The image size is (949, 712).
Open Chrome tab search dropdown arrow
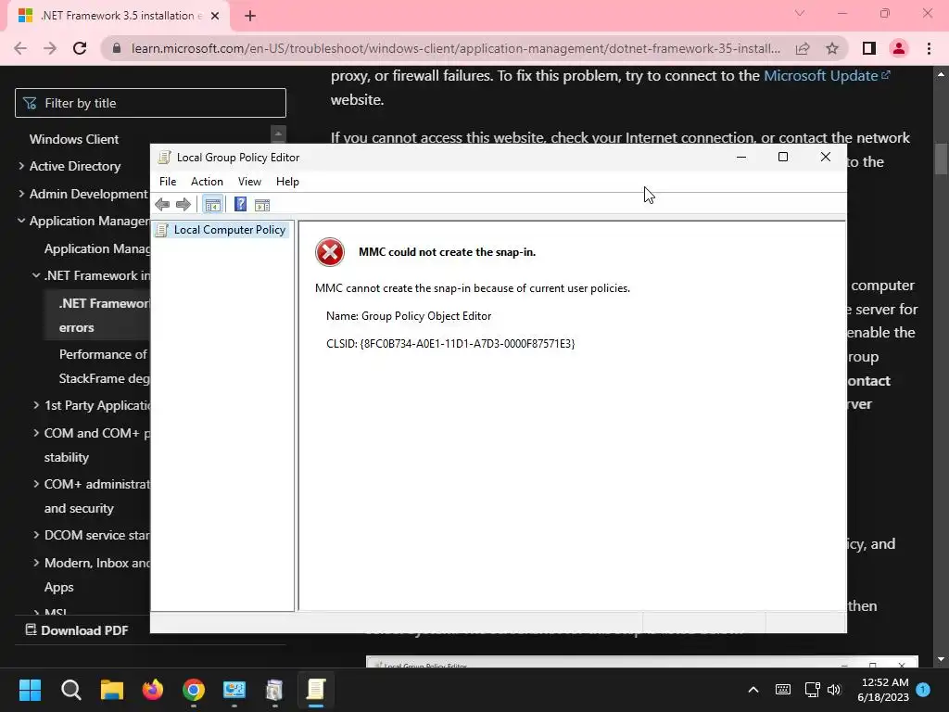tap(800, 13)
